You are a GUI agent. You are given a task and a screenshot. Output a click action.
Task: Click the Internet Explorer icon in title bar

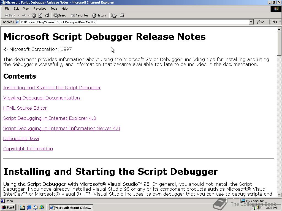click(2, 2)
